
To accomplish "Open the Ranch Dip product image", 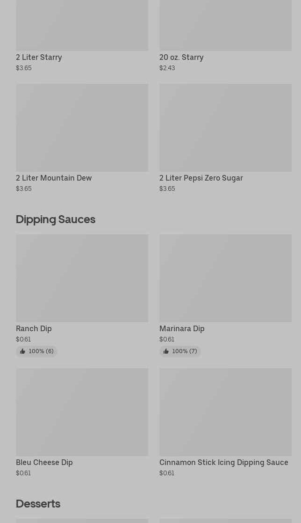I will 82,278.
